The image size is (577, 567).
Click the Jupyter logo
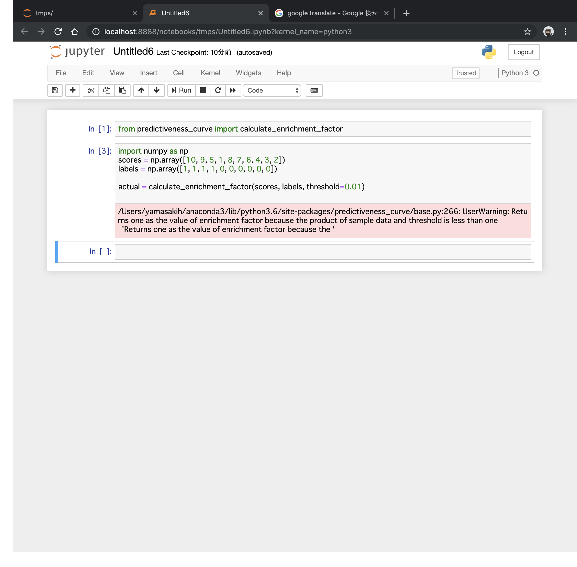[x=77, y=52]
